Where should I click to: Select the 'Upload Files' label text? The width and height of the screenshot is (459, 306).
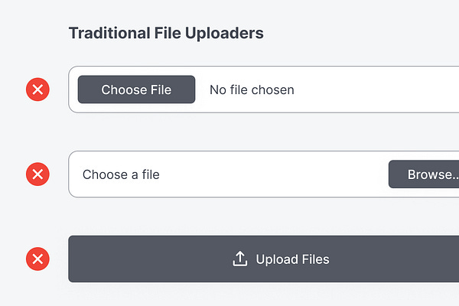[292, 259]
